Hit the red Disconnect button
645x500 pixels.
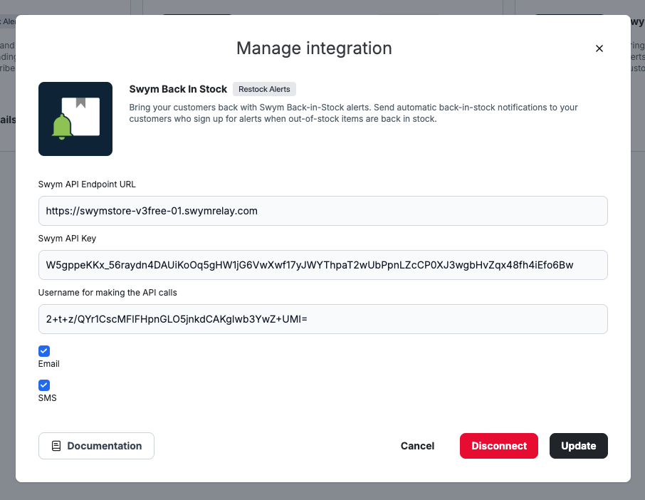pos(498,446)
